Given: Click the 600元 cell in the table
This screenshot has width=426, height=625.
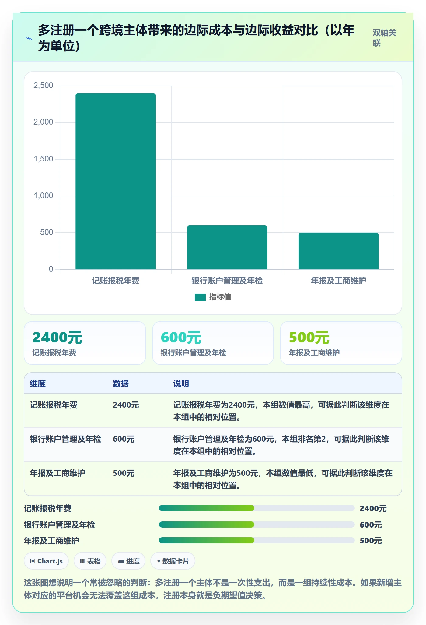Looking at the screenshot, I should coord(124,439).
